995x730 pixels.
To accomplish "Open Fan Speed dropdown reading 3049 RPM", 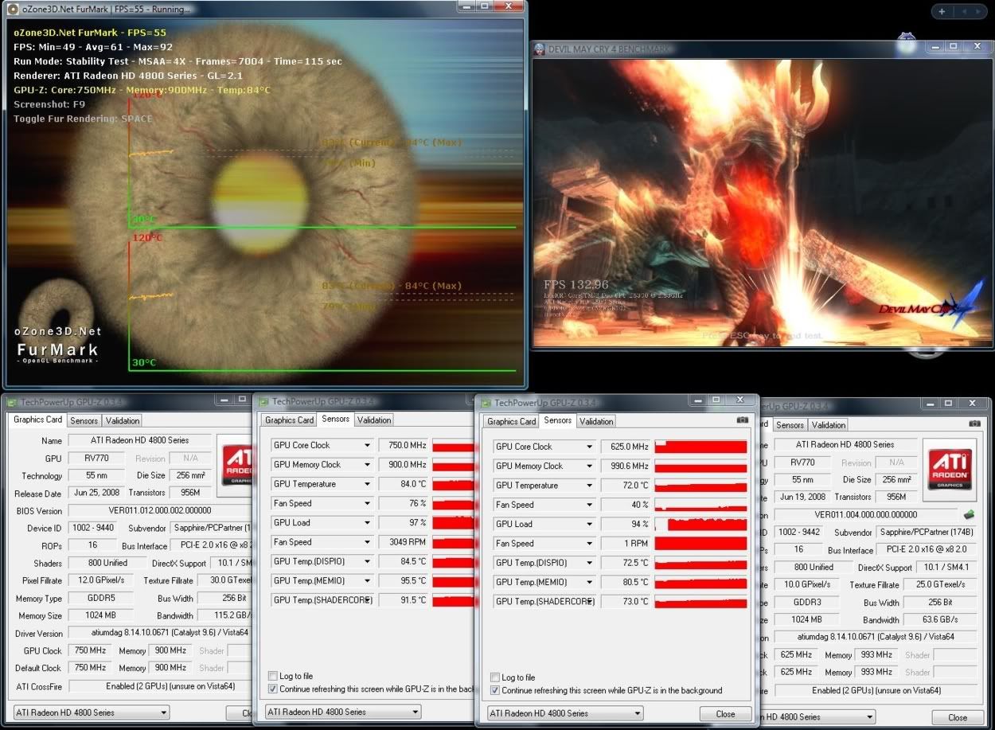I will pyautogui.click(x=368, y=542).
